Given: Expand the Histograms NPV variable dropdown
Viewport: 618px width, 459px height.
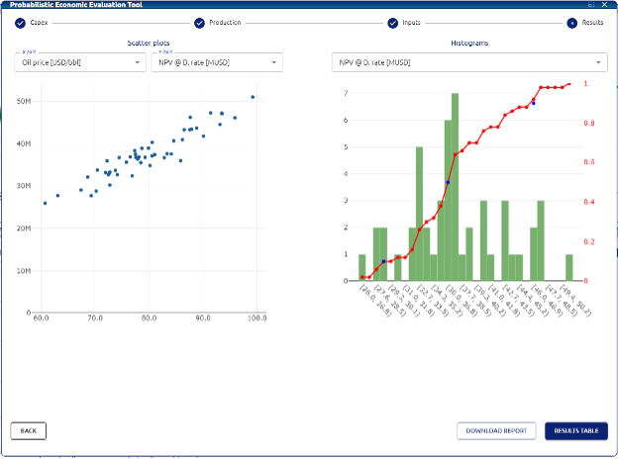Looking at the screenshot, I should click(468, 62).
